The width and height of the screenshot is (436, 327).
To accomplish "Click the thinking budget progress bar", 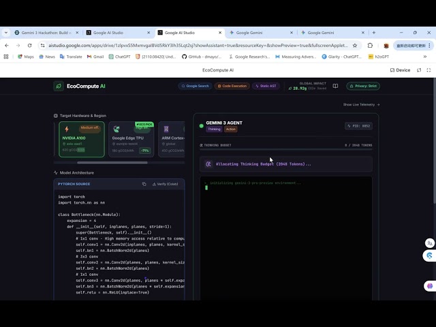I will point(286,150).
